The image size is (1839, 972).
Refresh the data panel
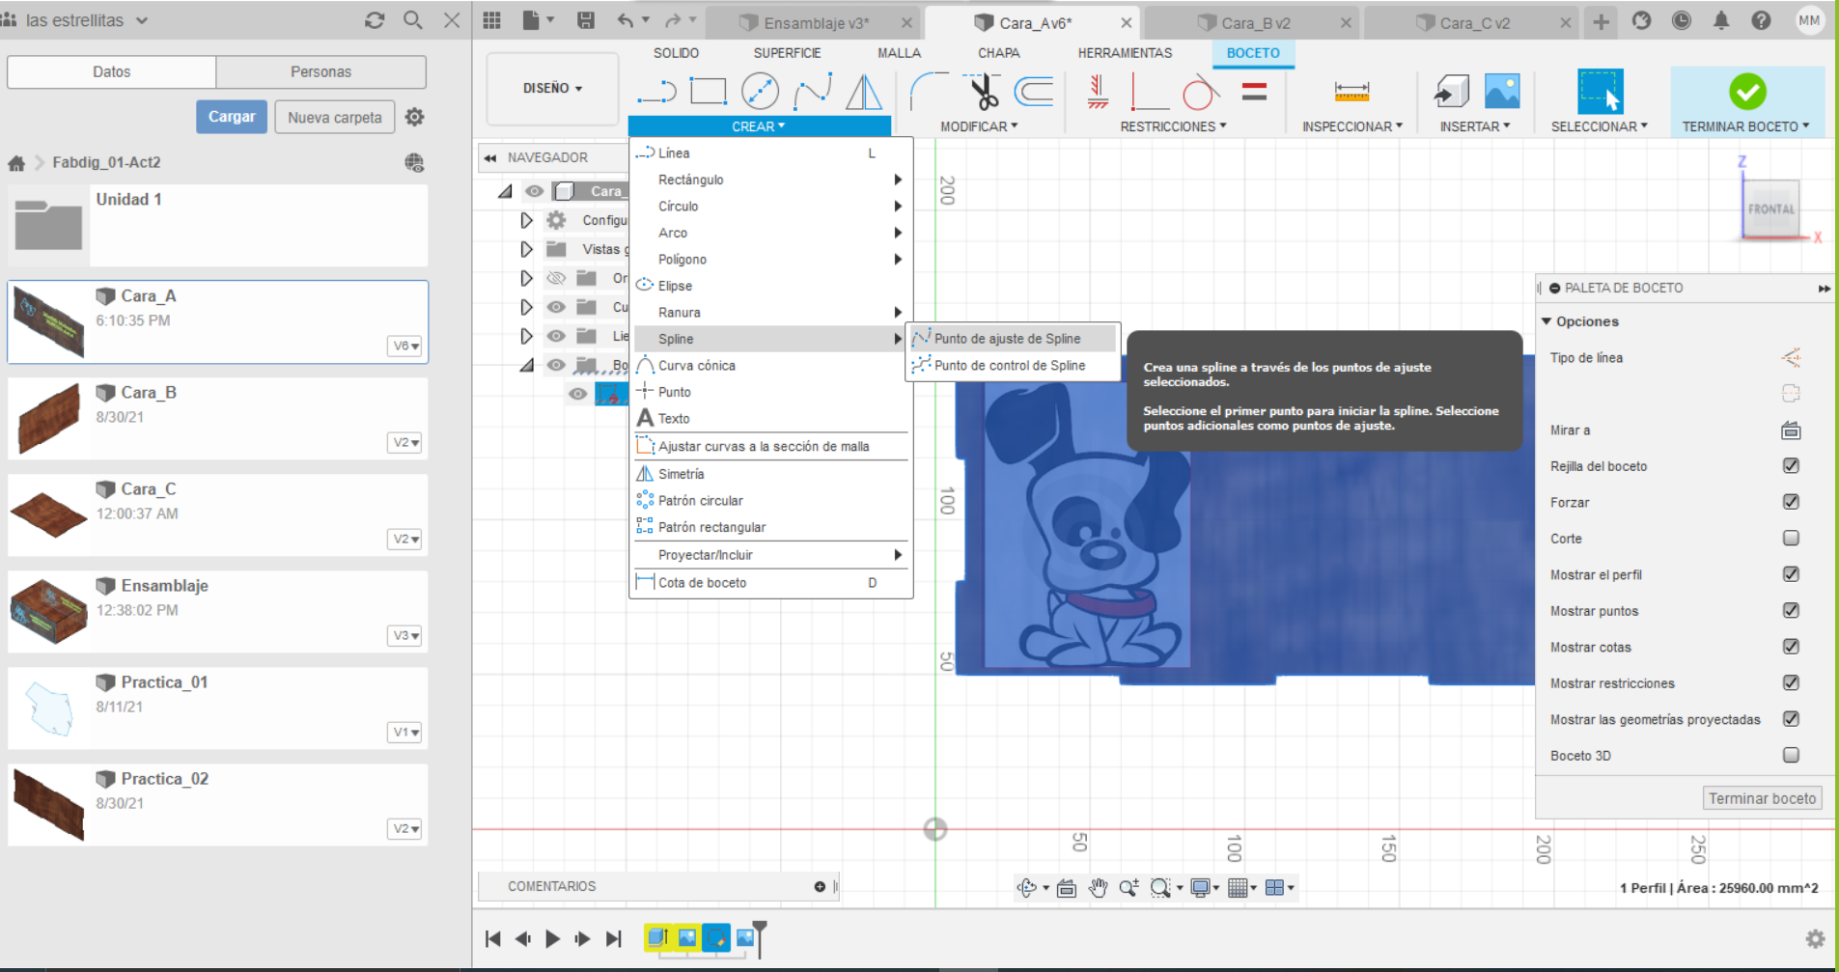tap(375, 20)
